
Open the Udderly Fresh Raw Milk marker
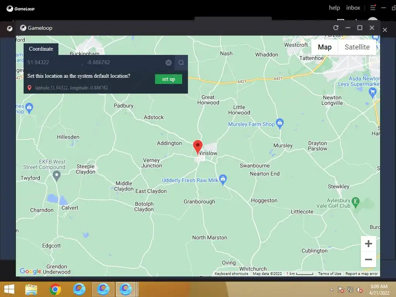(223, 179)
